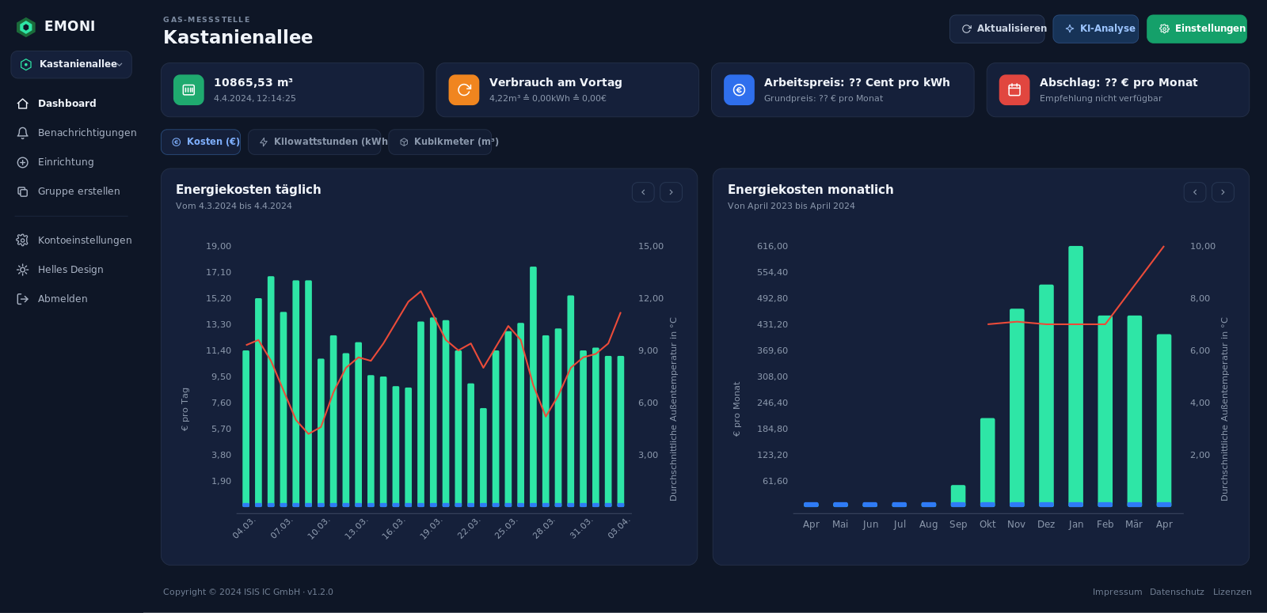This screenshot has width=1267, height=613.
Task: Go to previous period in monthly chart
Action: [1195, 192]
